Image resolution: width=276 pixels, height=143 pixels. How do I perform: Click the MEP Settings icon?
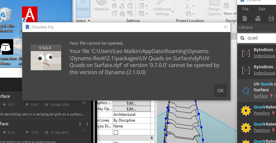pos(142,6)
